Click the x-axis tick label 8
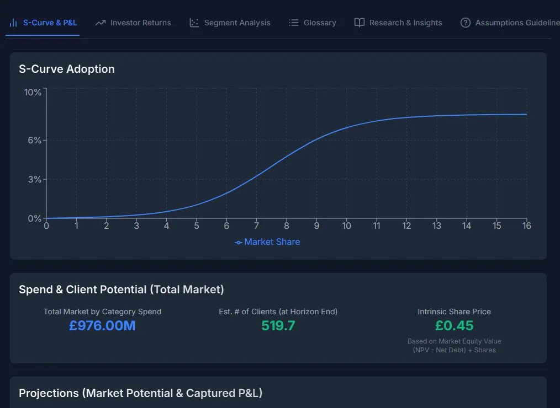 tap(287, 226)
